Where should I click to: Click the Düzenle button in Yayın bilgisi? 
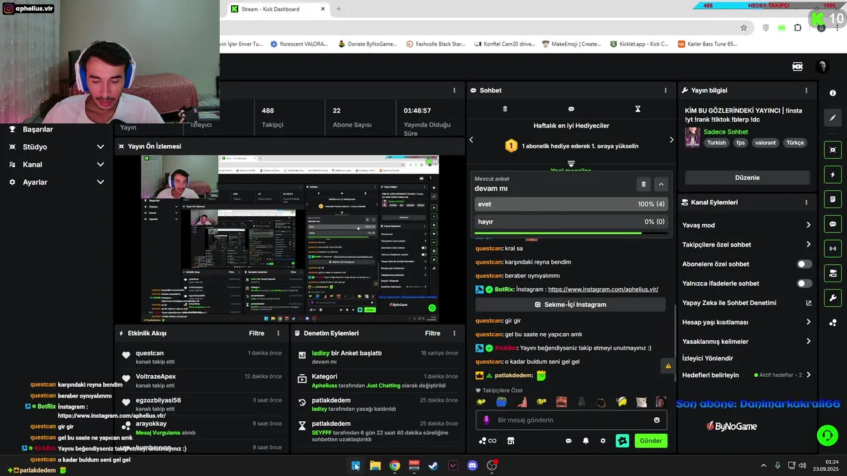click(x=747, y=178)
